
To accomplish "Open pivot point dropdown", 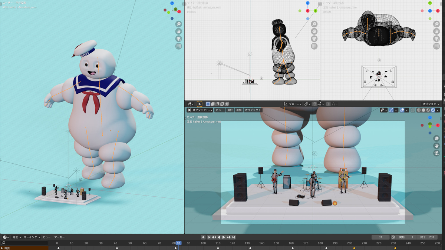I will click(x=307, y=104).
